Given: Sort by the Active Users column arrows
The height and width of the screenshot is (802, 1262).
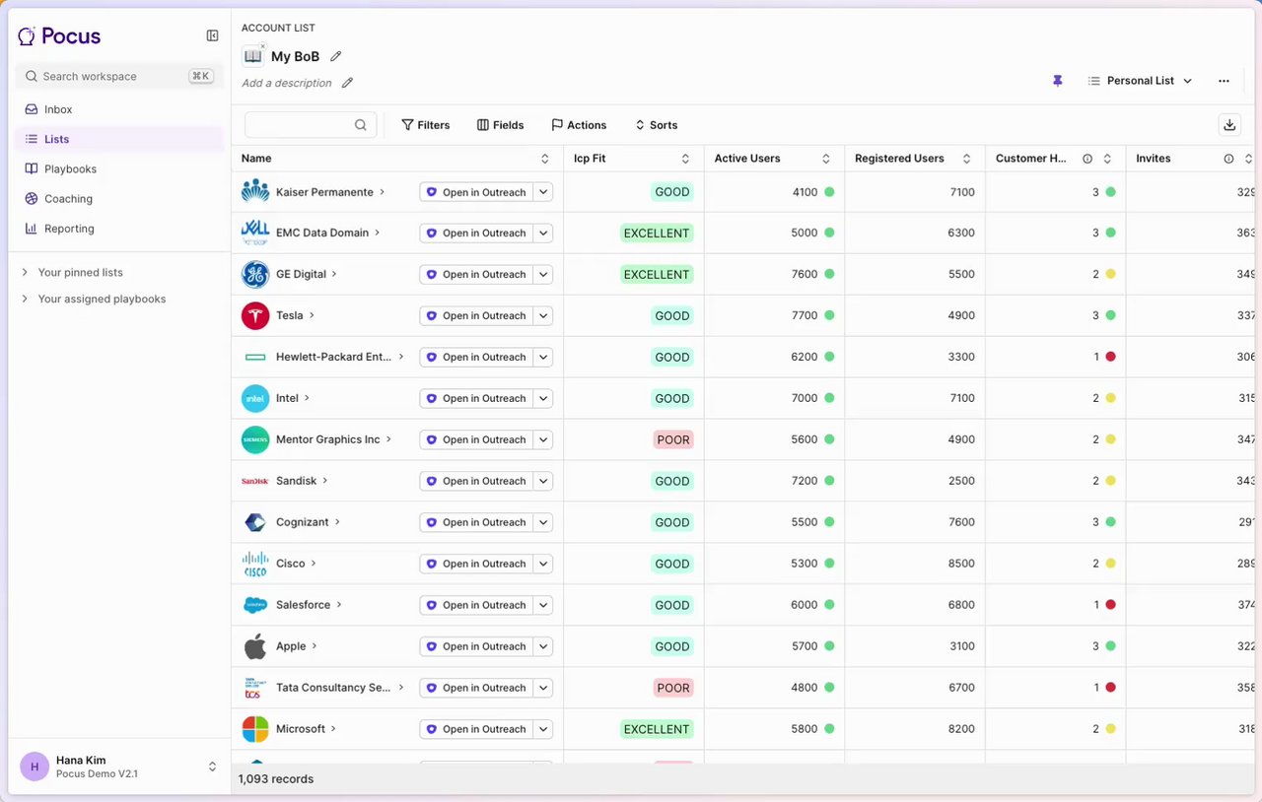Looking at the screenshot, I should tap(826, 159).
